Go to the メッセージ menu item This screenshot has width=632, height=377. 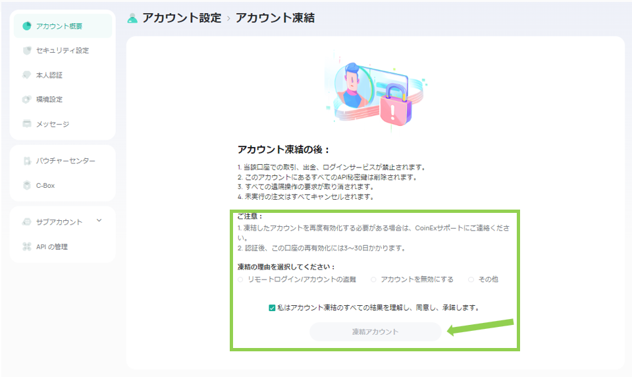pos(52,124)
